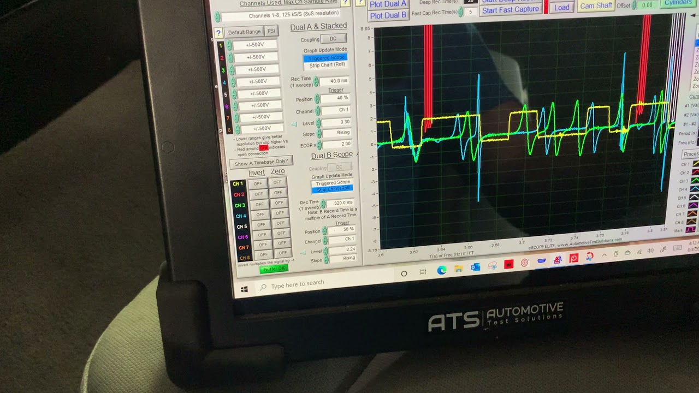Click the Dual A trigger Position 40 % field
The image size is (699, 393).
click(x=335, y=98)
